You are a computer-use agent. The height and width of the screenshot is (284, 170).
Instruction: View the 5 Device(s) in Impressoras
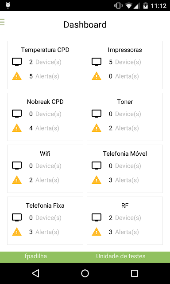tap(125, 62)
